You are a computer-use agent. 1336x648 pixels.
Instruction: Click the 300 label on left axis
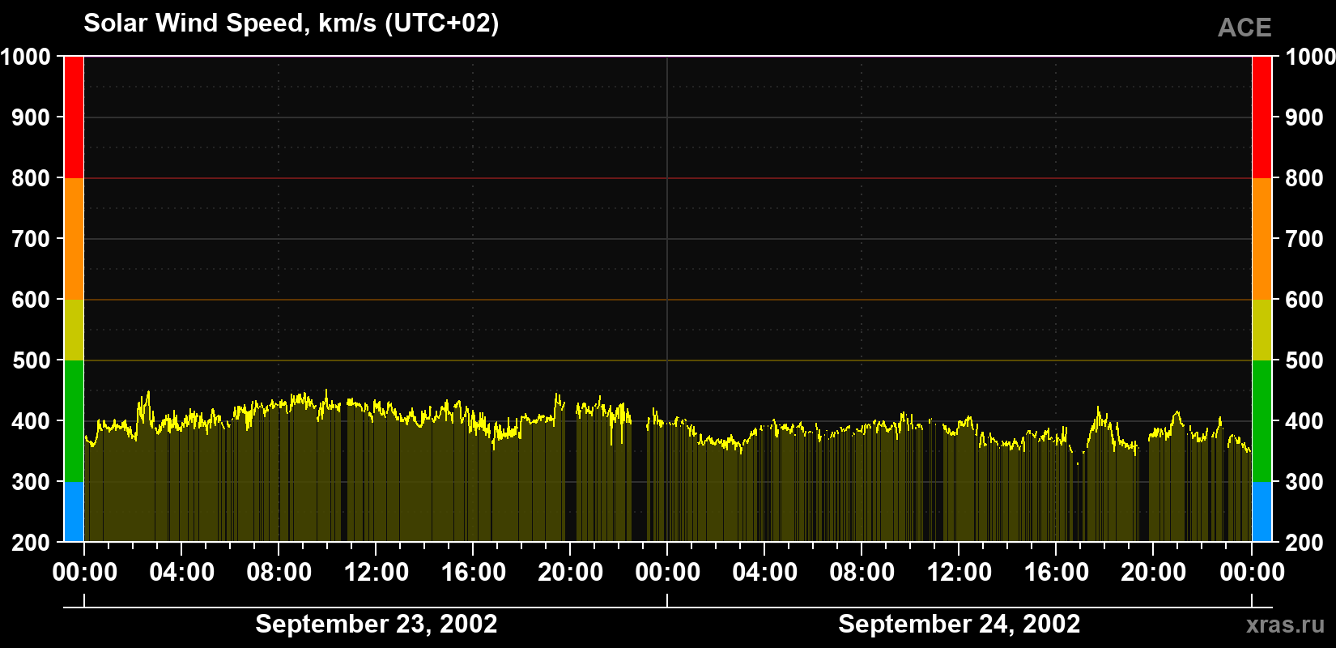(32, 482)
